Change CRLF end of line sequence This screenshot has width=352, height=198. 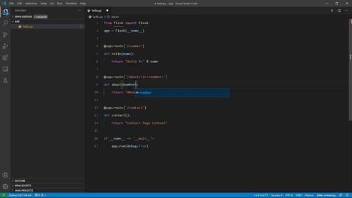(x=299, y=195)
